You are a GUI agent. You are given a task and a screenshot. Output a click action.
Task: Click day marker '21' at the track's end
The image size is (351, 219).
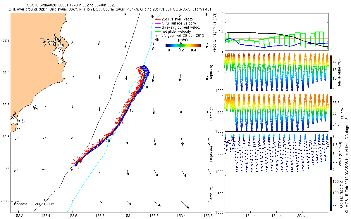point(82,163)
